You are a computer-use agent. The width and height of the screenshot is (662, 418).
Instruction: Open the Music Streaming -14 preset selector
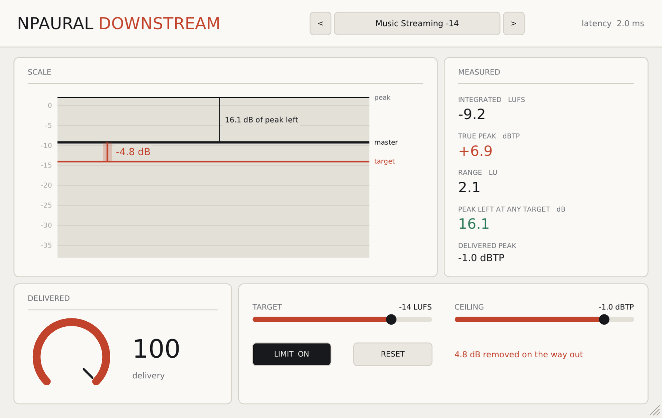[x=417, y=24]
